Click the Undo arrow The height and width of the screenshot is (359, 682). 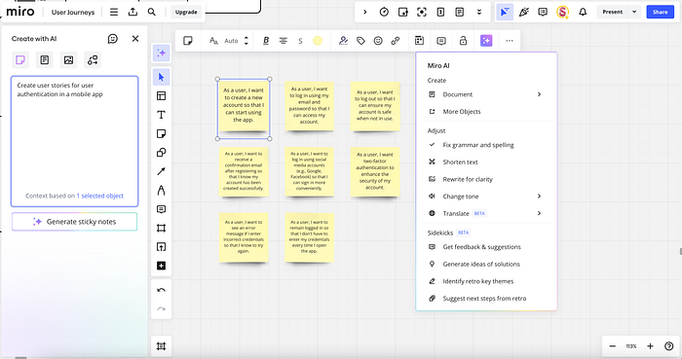click(162, 290)
